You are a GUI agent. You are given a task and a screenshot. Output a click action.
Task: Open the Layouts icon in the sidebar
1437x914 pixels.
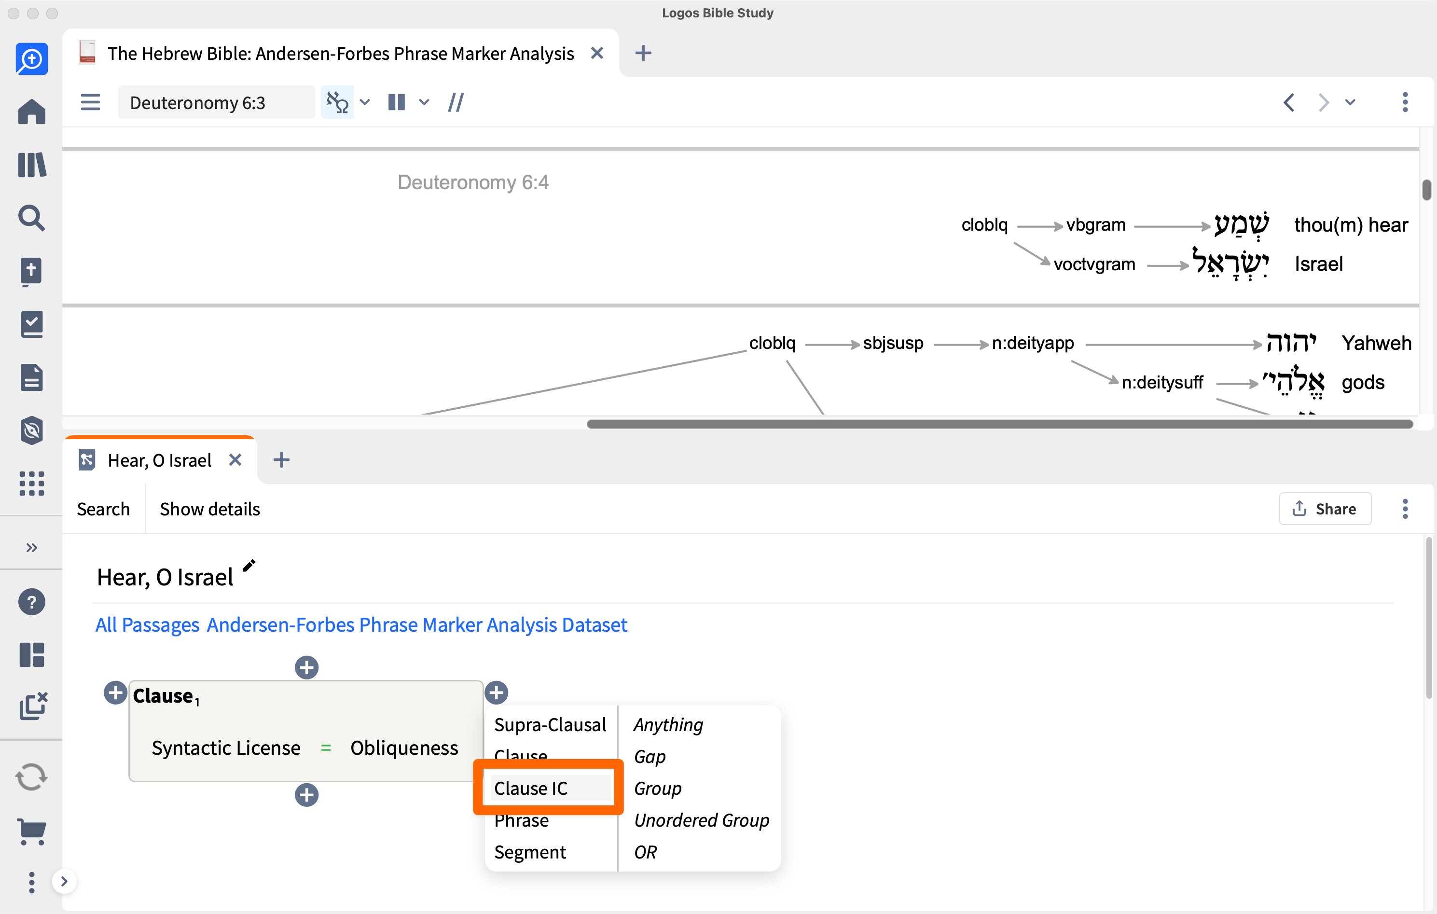pyautogui.click(x=32, y=655)
